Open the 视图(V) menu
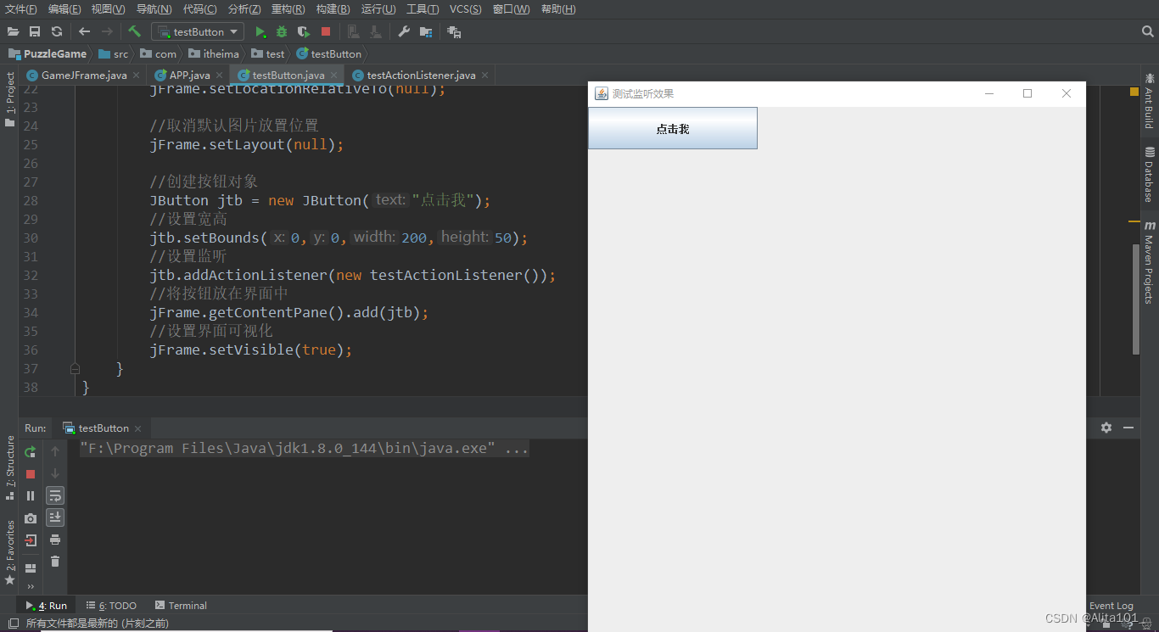 108,9
